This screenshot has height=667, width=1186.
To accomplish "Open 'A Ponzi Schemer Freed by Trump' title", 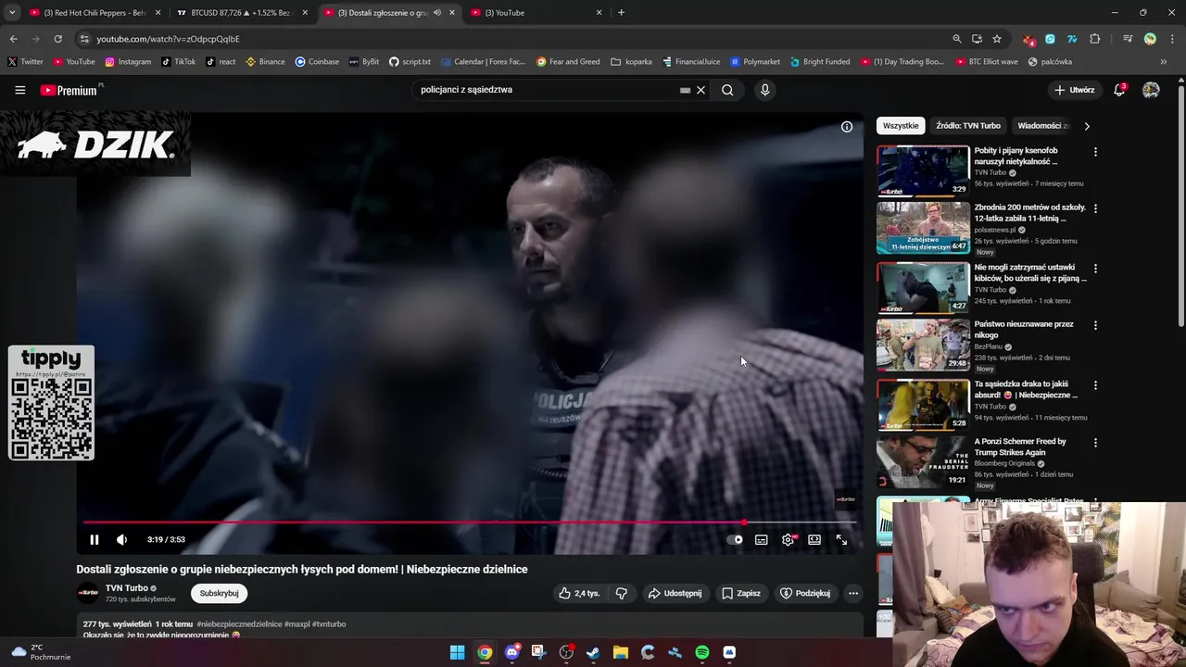I will point(1020,447).
